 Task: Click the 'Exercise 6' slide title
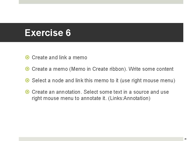48,33
